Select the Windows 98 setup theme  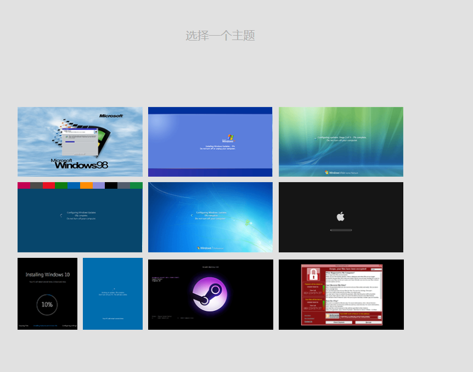tap(80, 142)
